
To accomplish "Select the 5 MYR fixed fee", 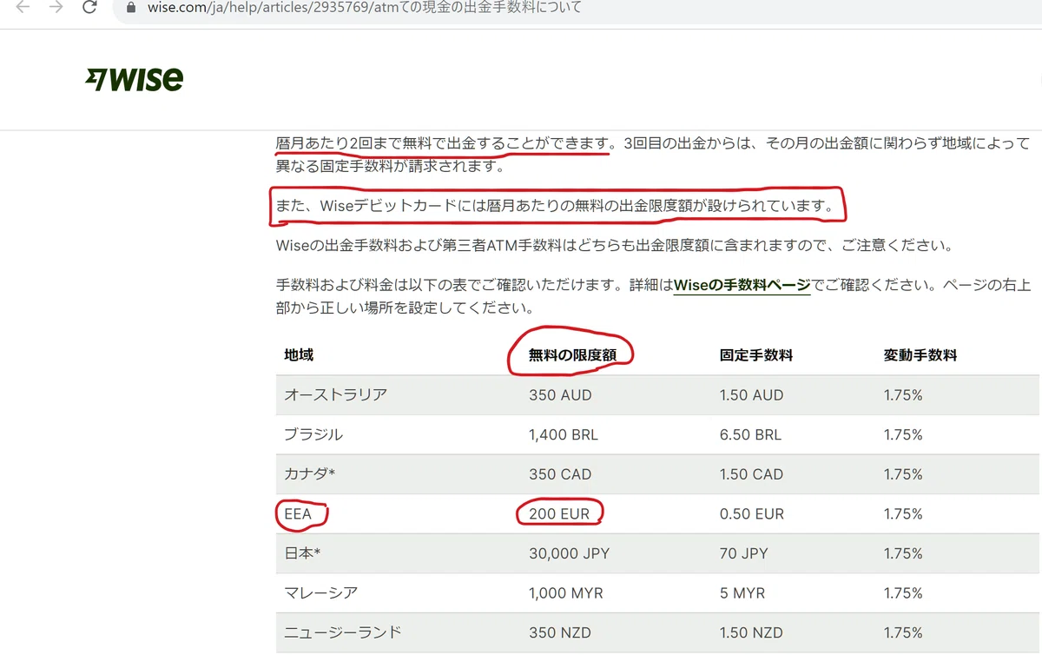I will [x=741, y=593].
